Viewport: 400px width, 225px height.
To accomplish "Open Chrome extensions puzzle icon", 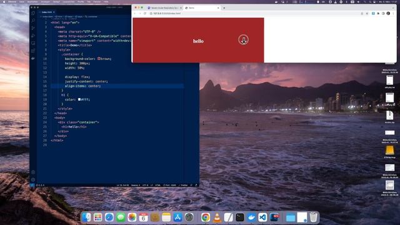I will pos(378,13).
